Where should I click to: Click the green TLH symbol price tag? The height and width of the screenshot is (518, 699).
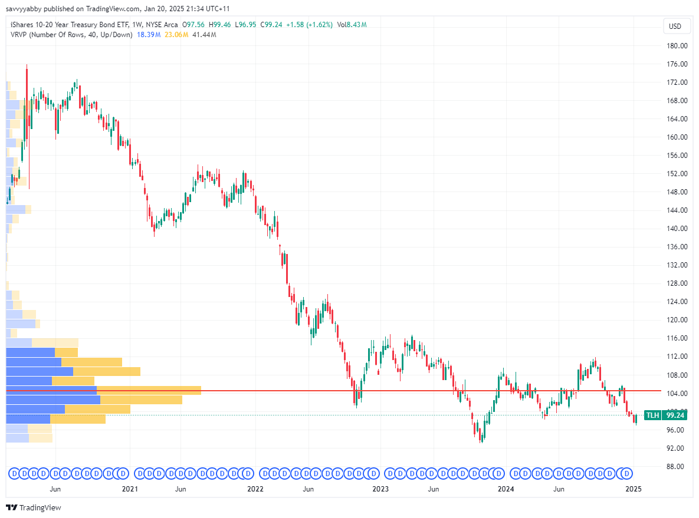tap(652, 415)
